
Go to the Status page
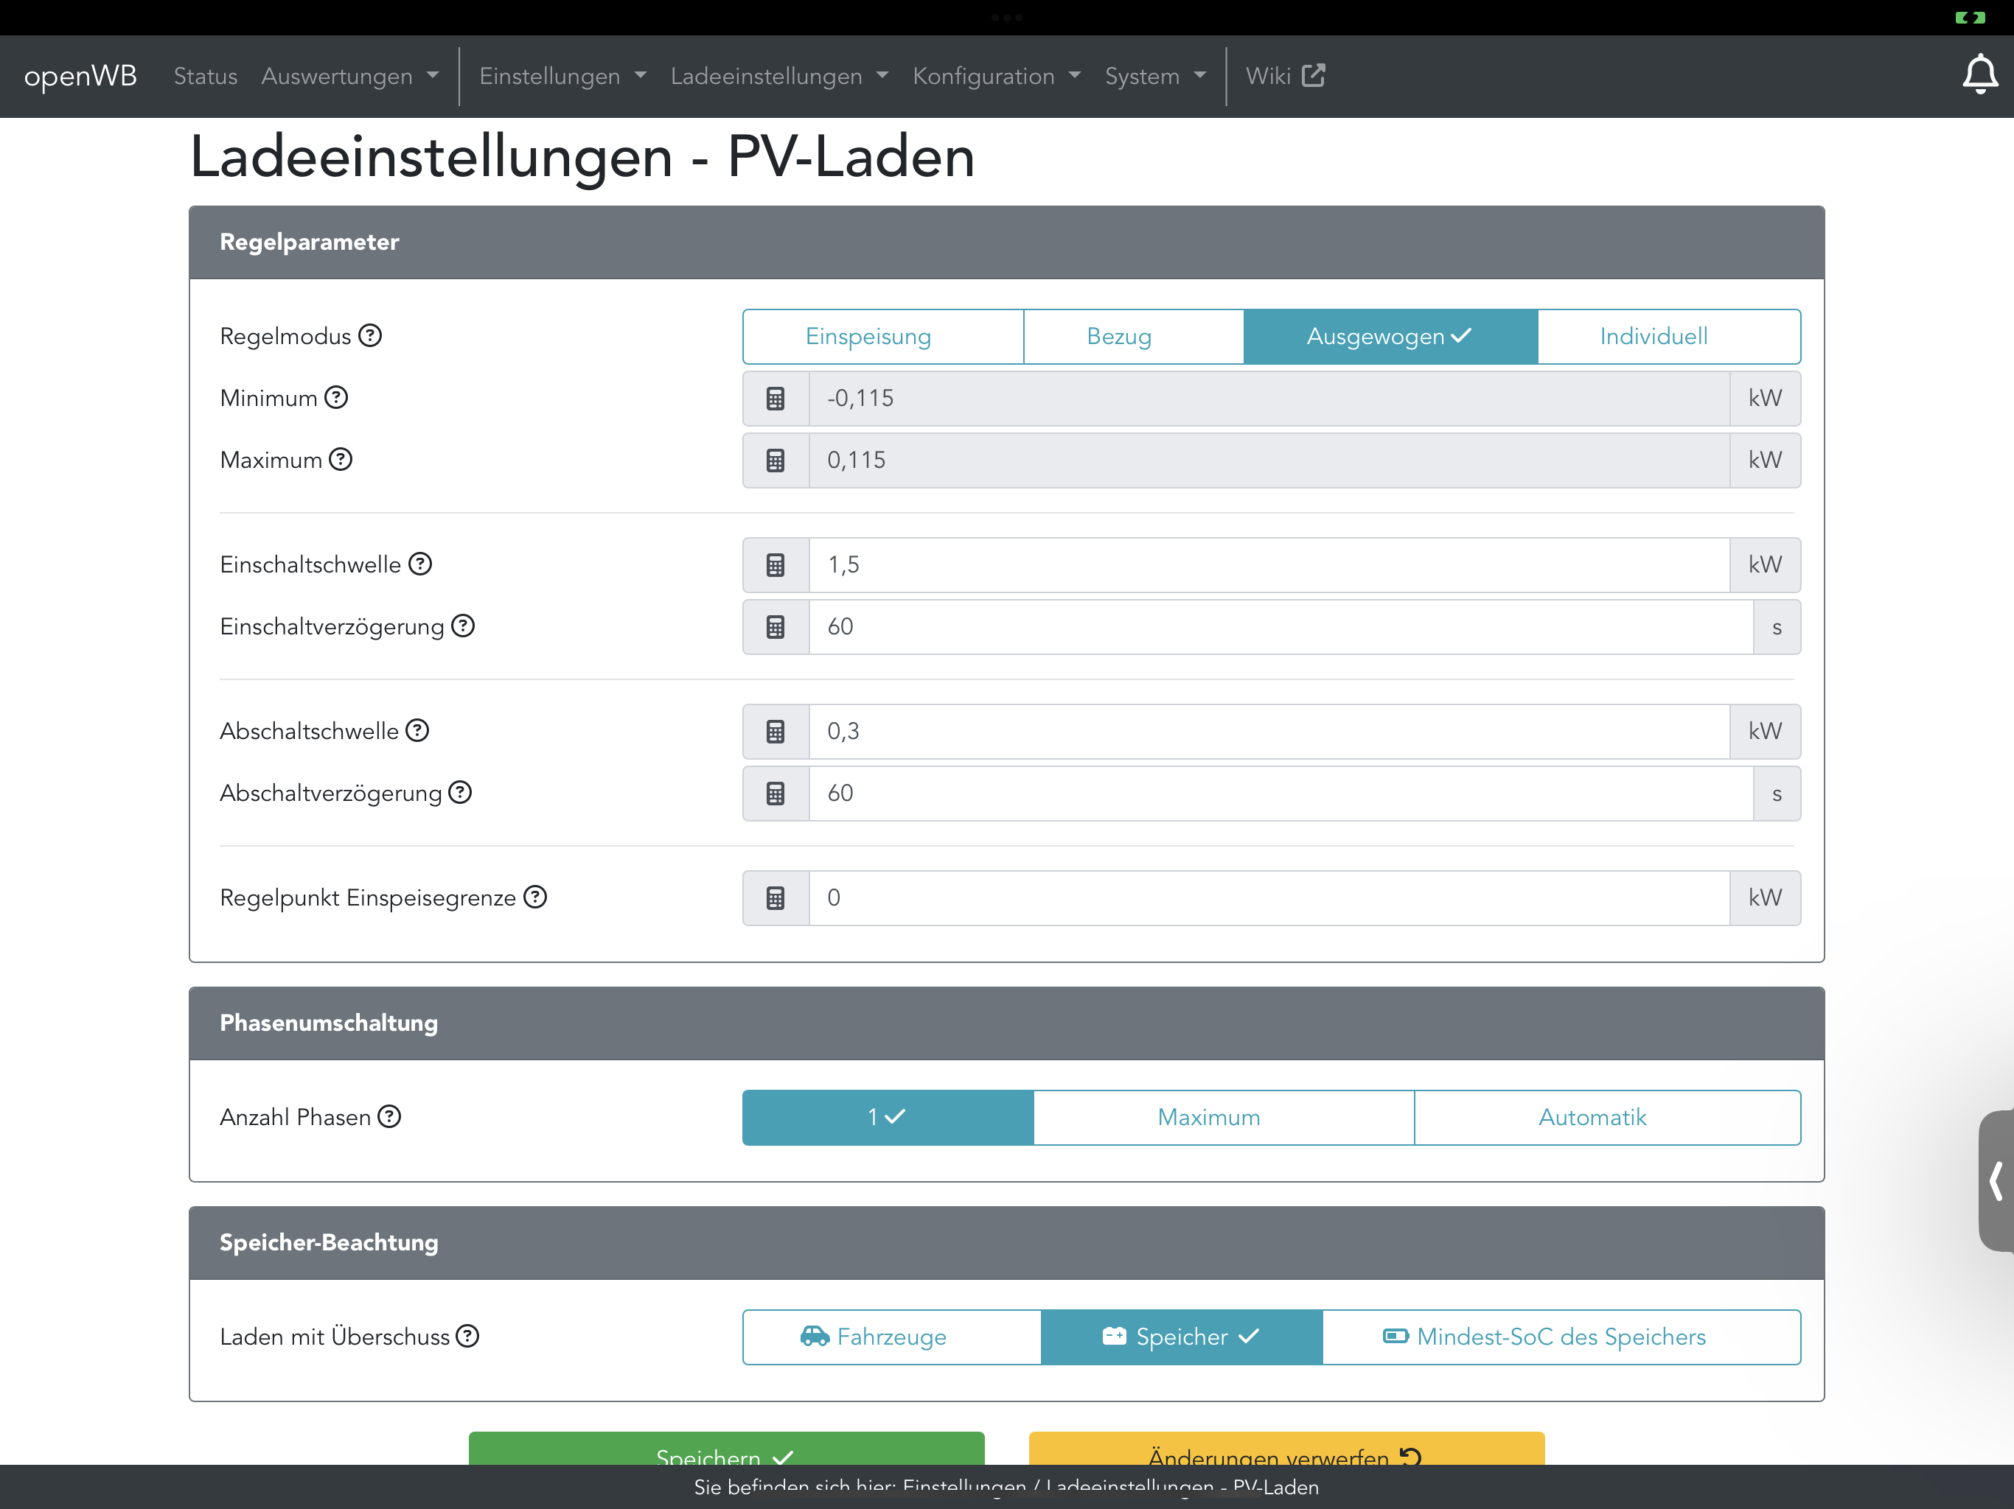(205, 77)
